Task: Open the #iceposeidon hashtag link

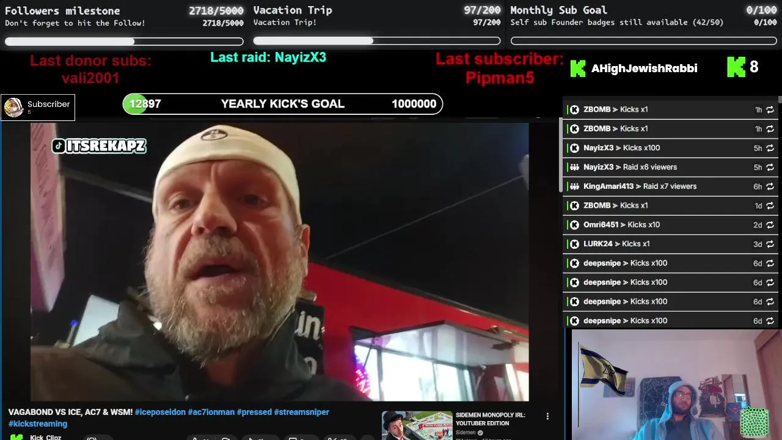Action: [160, 412]
